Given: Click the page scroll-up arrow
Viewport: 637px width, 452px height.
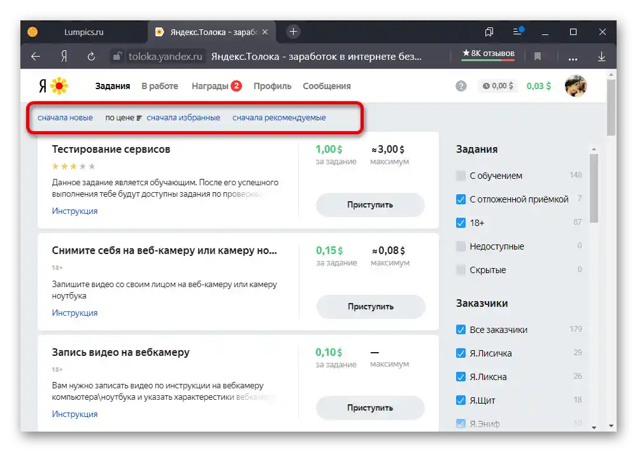Looking at the screenshot, I should coord(611,74).
